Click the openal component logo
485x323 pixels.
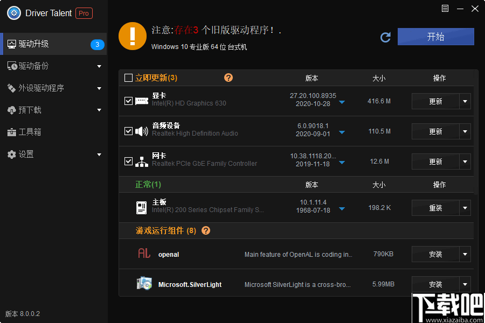144,254
